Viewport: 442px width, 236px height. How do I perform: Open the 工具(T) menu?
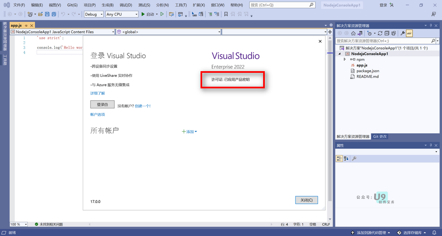coord(181,5)
